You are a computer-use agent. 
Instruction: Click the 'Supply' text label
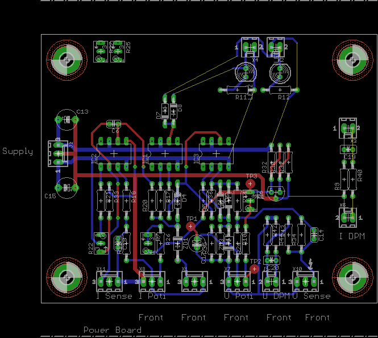click(x=18, y=152)
